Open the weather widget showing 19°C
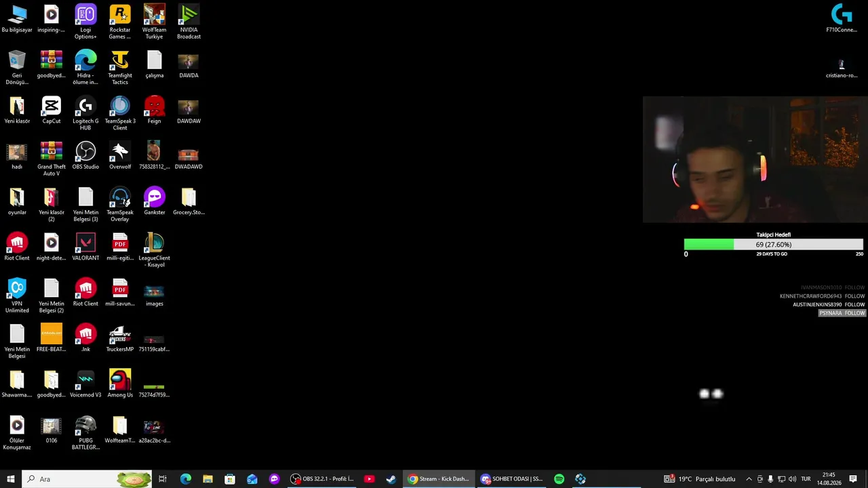 click(700, 479)
